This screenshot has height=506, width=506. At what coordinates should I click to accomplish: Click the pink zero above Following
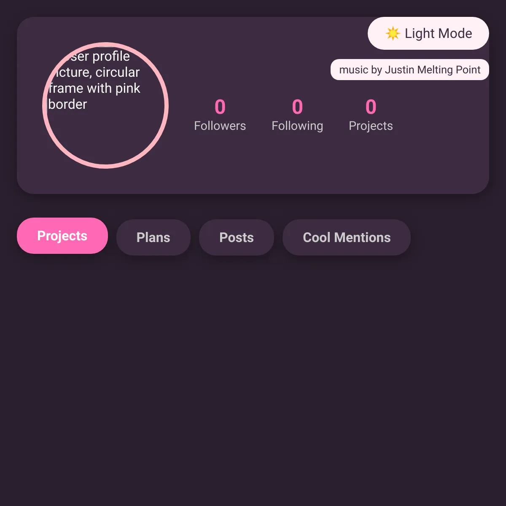click(x=297, y=107)
